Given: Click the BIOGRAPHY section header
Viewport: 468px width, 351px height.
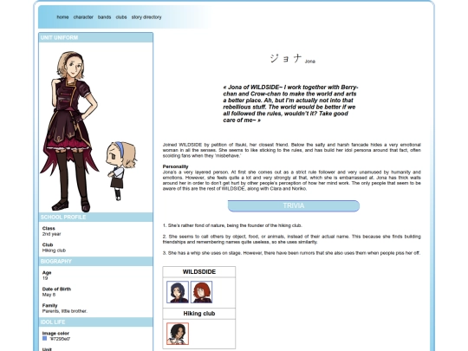Looking at the screenshot, I should pyautogui.click(x=96, y=261).
